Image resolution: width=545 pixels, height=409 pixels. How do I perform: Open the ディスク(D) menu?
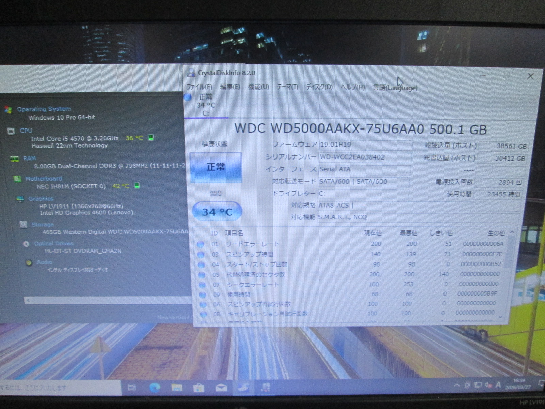pyautogui.click(x=319, y=87)
